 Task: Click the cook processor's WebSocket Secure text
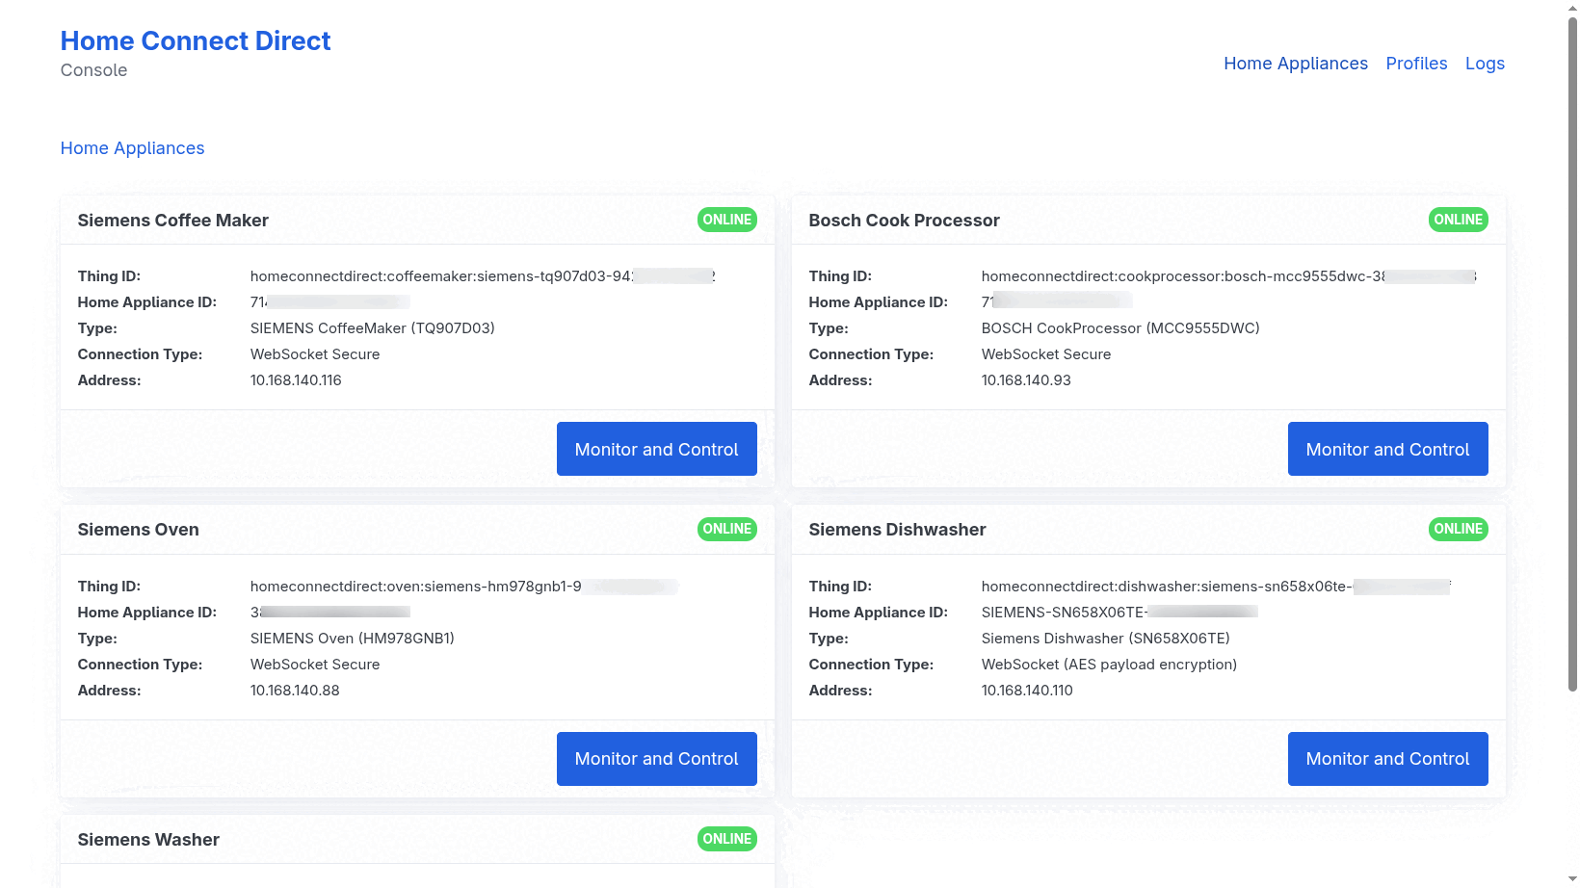click(1046, 354)
